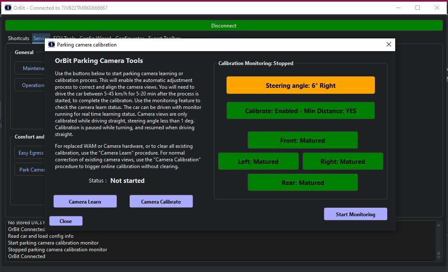Click the Steering angle 6° Right indicator
This screenshot has width=448, height=272.
tap(300, 85)
